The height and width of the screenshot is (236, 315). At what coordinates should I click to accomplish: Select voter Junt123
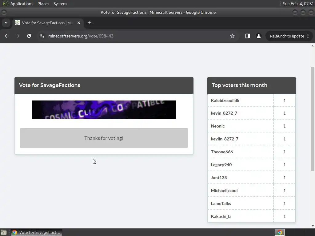point(219,178)
